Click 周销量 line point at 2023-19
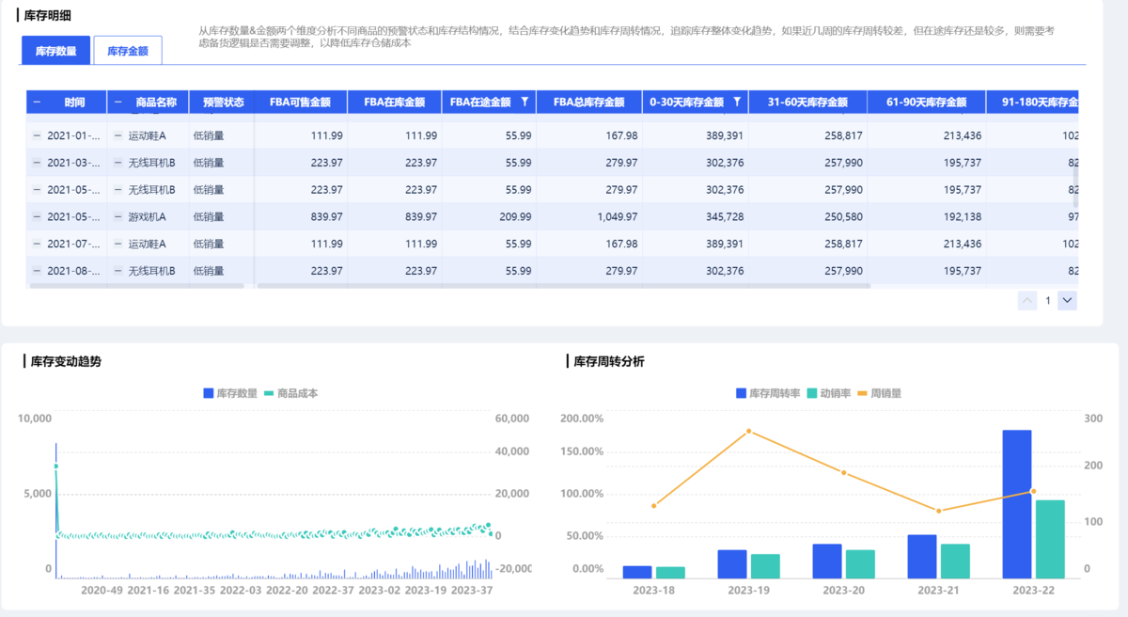The image size is (1128, 617). coord(748,431)
